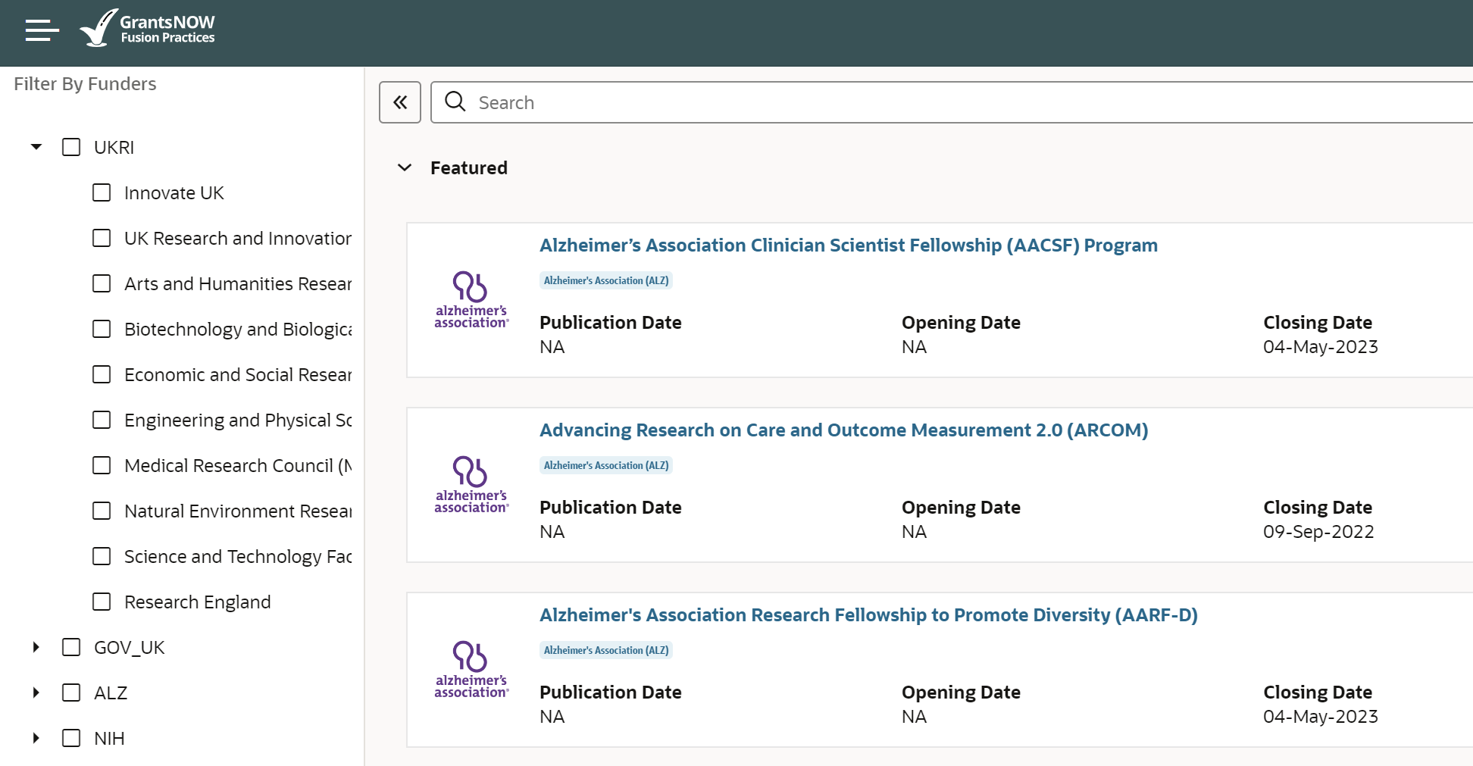
Task: Enable Natural Environment Research checkbox
Action: [102, 511]
